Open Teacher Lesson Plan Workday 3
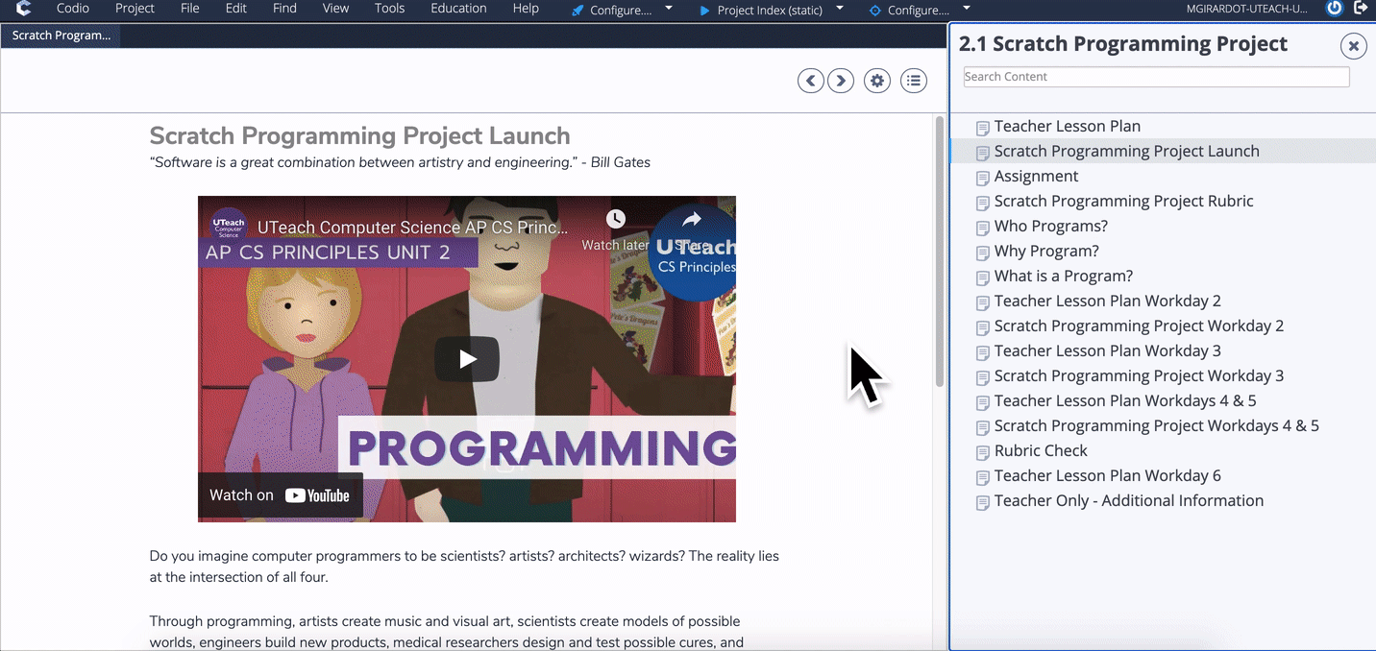The image size is (1376, 651). 1107,350
